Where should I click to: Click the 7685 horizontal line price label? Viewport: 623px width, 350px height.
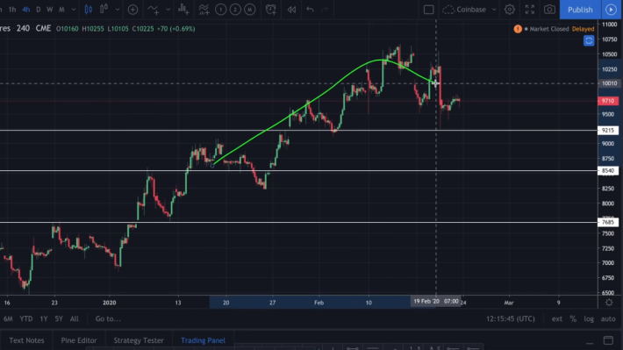[x=608, y=222]
